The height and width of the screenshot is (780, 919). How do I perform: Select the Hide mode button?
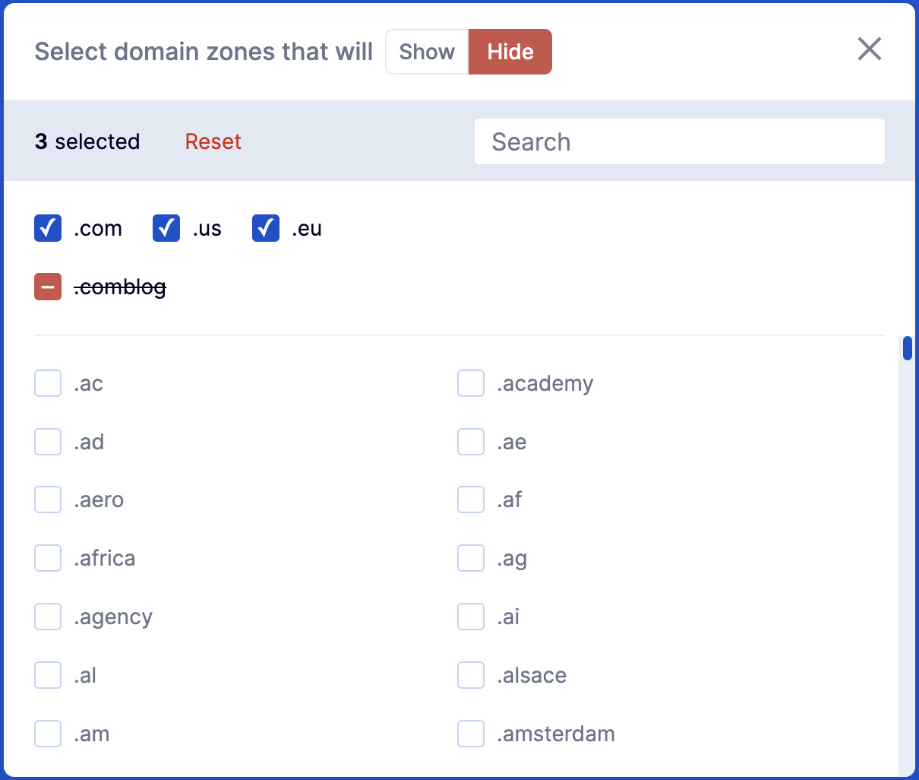click(x=510, y=52)
